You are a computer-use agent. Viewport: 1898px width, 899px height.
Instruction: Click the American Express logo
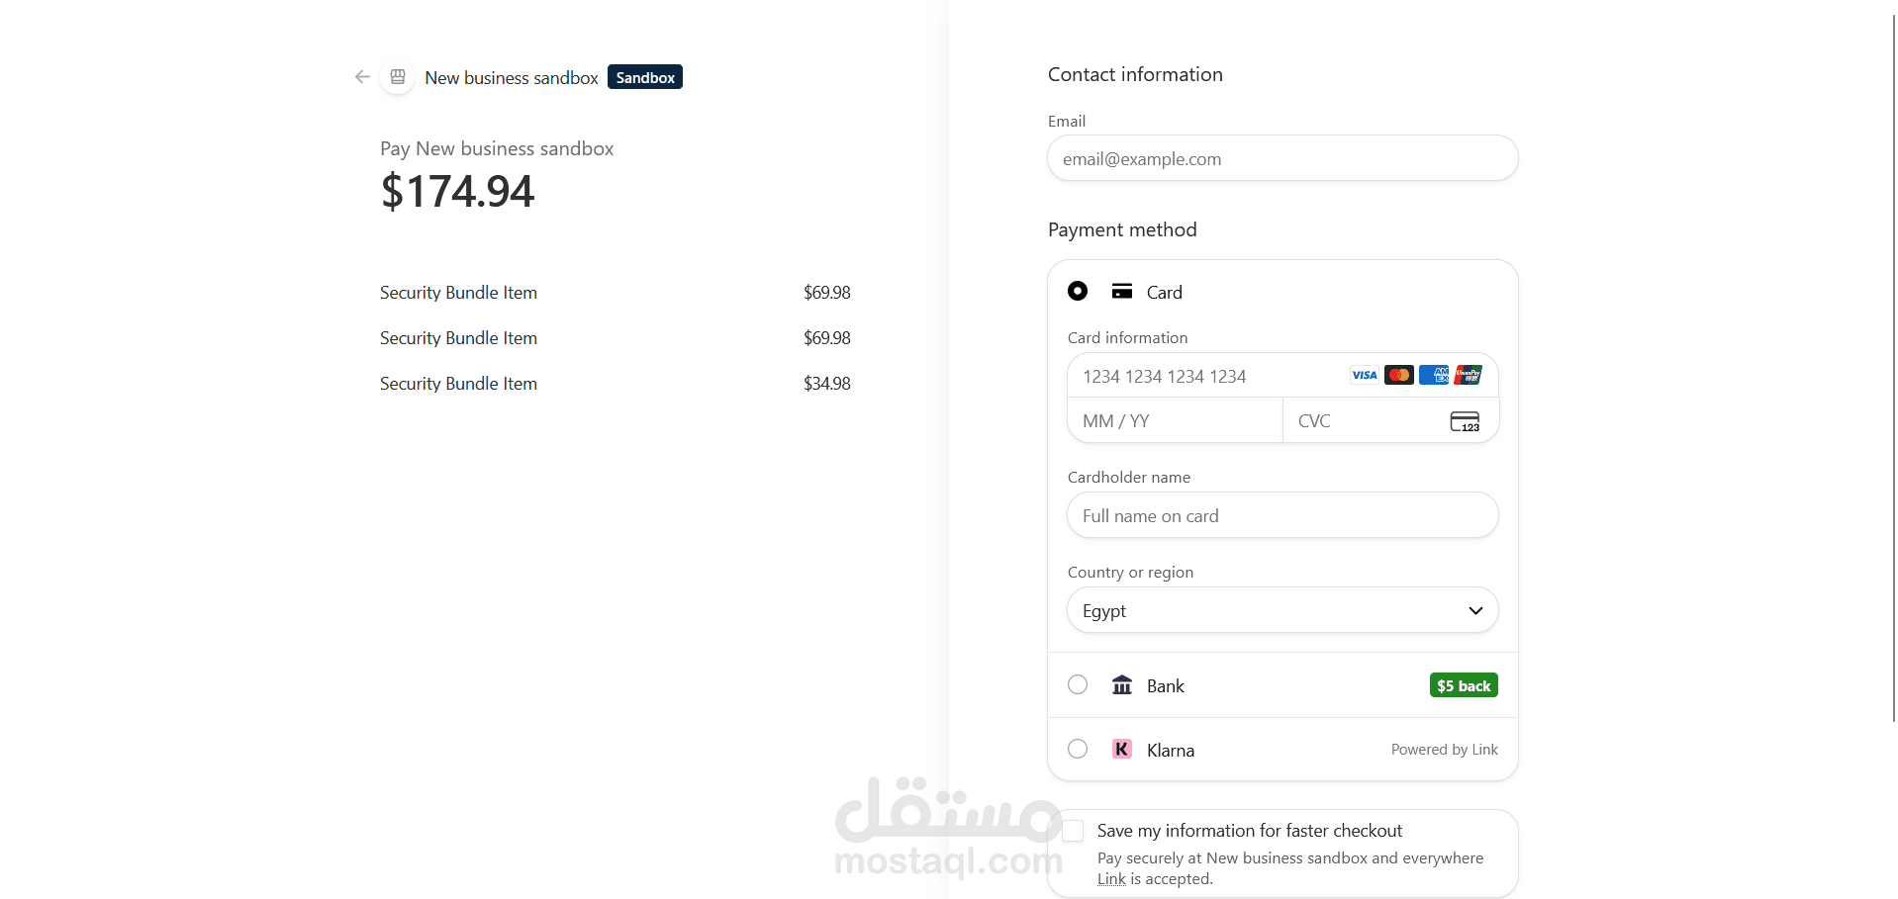[1434, 375]
